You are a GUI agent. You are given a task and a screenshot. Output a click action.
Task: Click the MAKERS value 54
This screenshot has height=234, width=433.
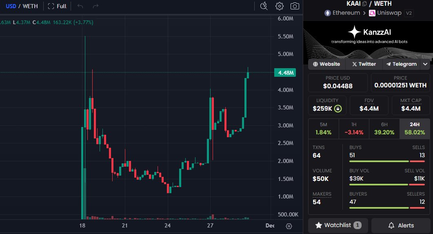[316, 202]
